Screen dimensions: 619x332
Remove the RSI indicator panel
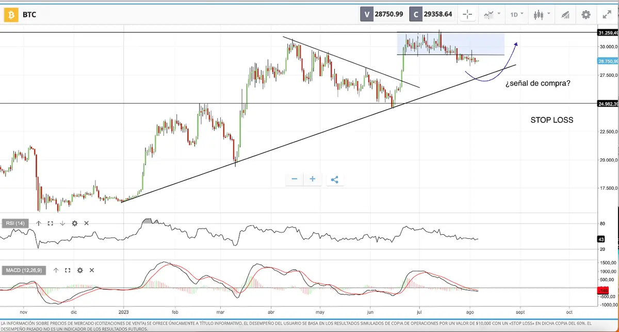[87, 223]
